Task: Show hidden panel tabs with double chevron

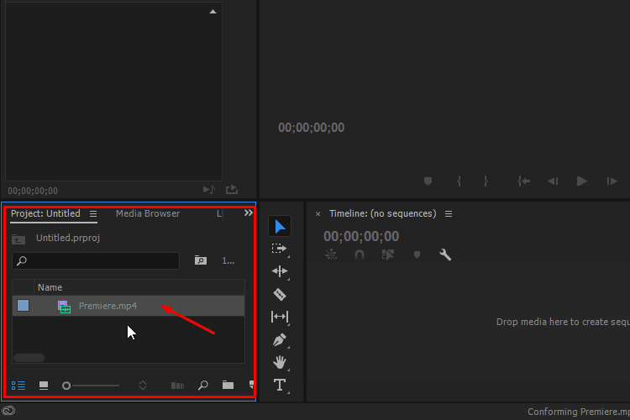Action: [x=249, y=213]
